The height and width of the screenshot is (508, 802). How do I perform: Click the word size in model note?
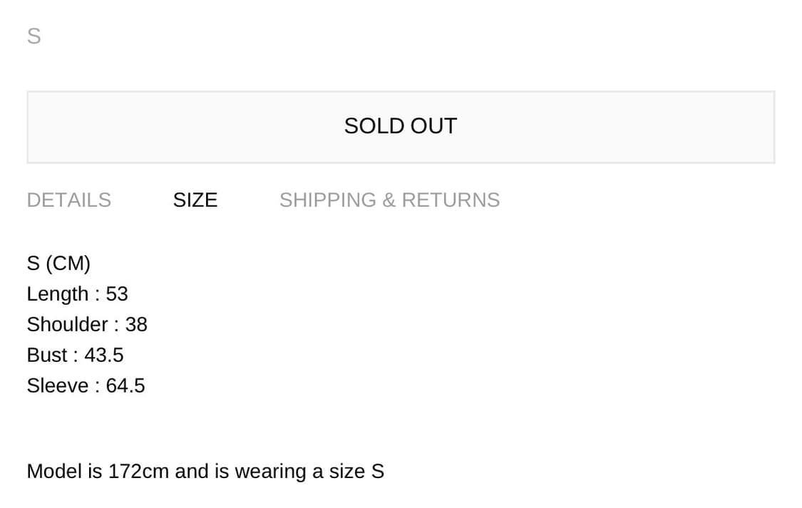click(346, 472)
